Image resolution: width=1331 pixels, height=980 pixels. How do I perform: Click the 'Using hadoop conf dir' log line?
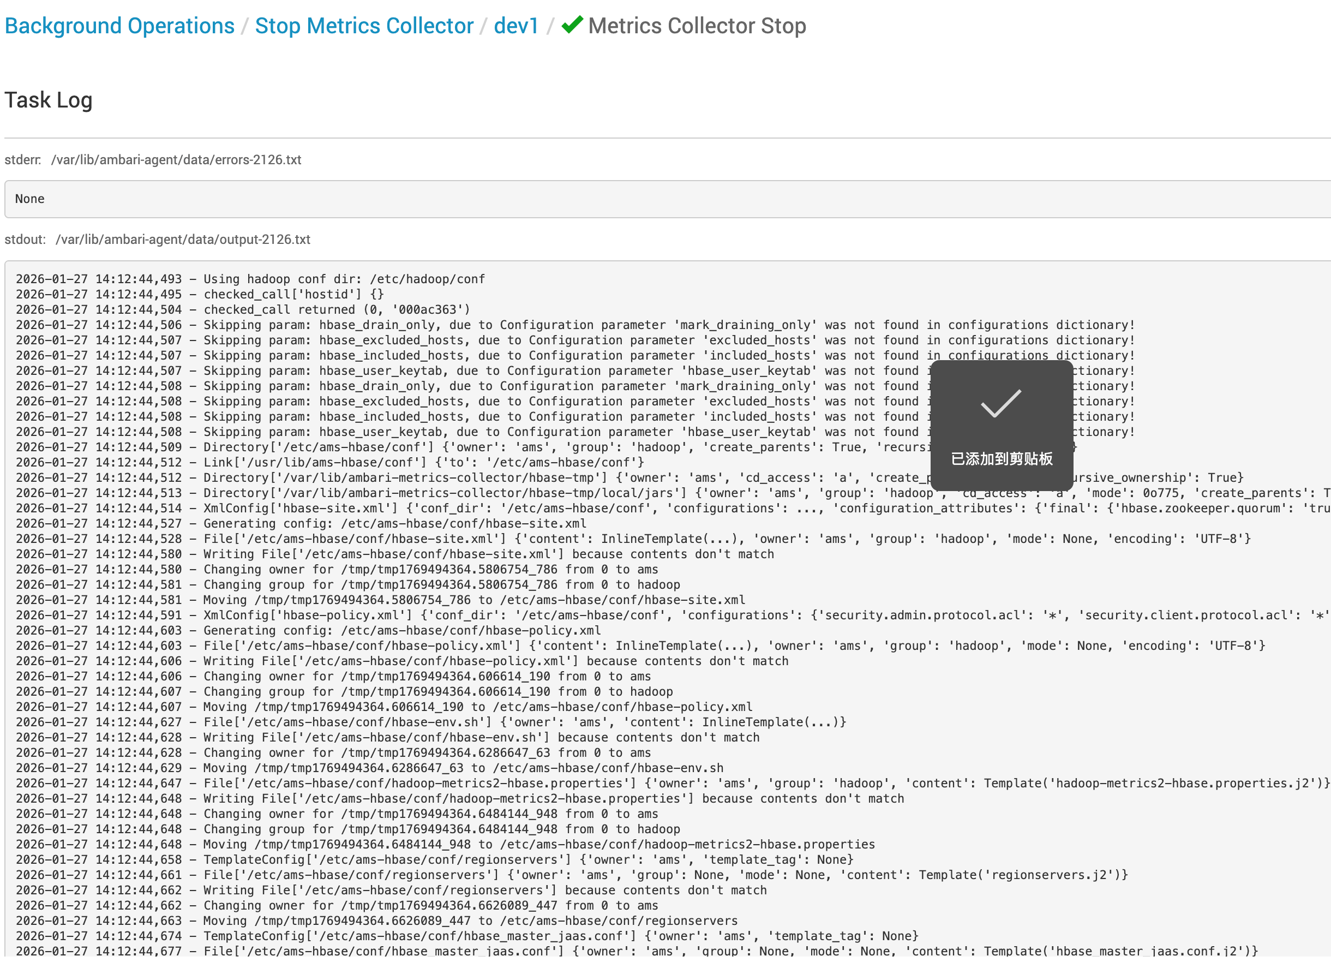[250, 279]
